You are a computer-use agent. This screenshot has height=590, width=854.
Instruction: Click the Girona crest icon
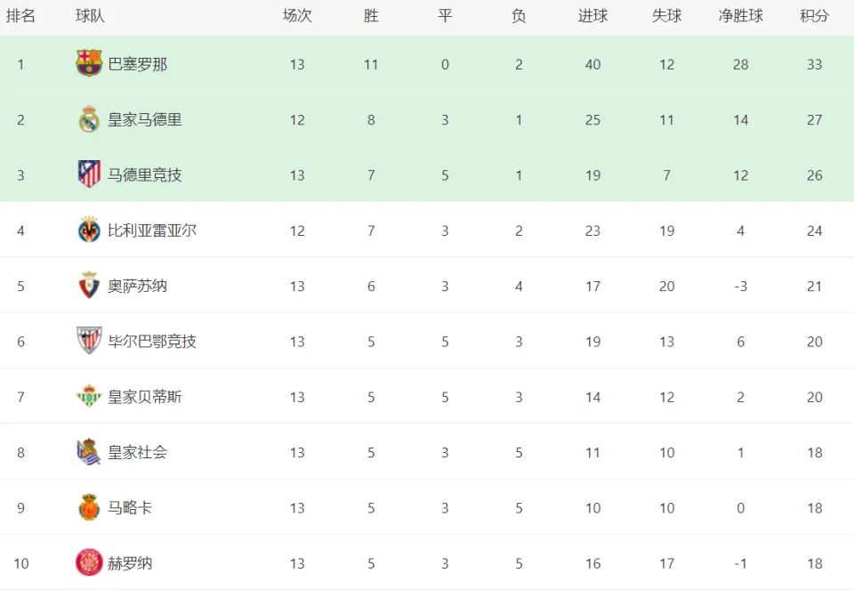coord(89,562)
